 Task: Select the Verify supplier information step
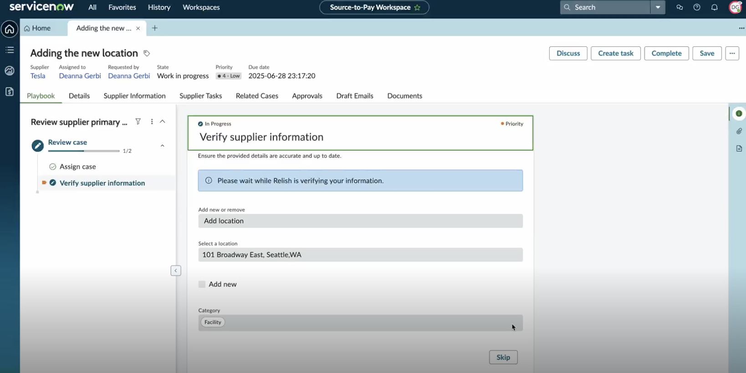click(102, 183)
